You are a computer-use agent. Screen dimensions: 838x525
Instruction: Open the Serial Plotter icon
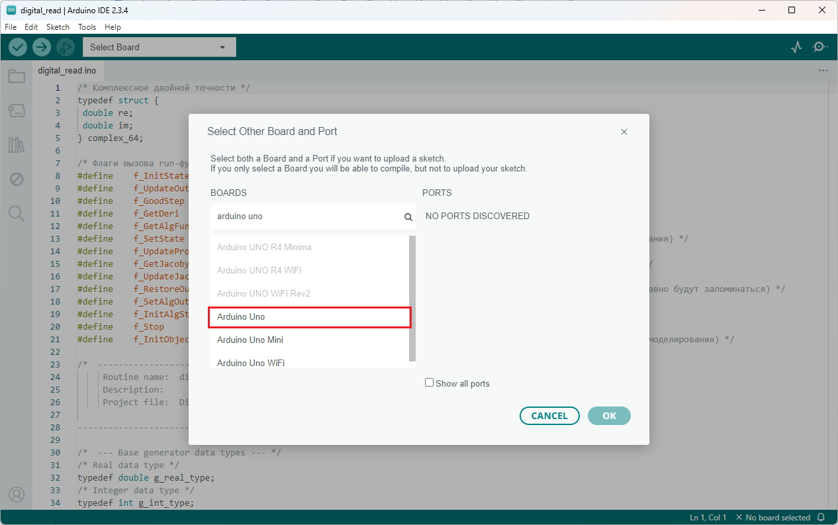796,47
